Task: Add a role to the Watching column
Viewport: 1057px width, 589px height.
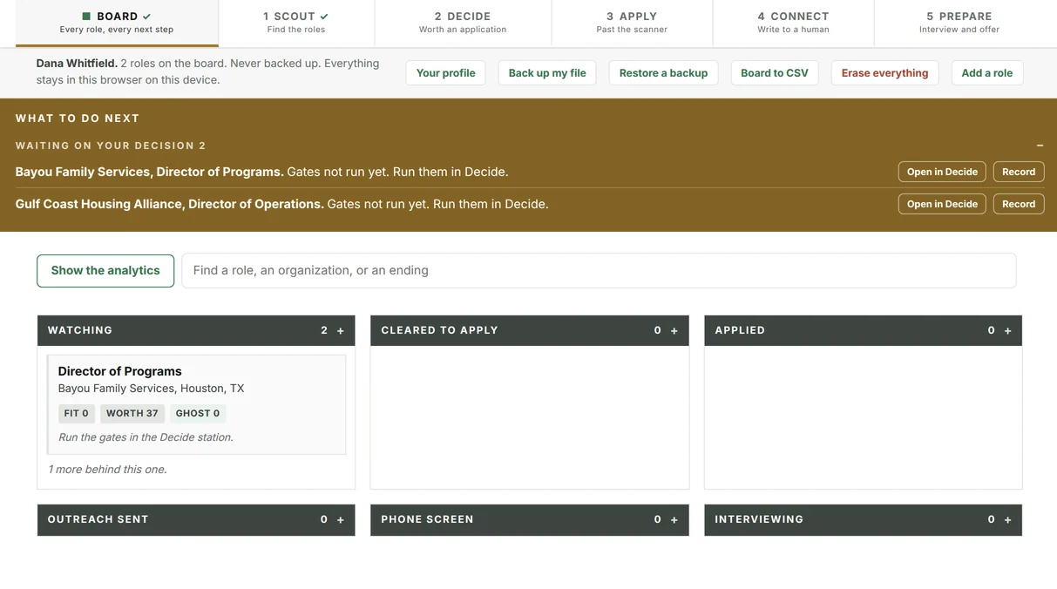Action: (x=341, y=331)
